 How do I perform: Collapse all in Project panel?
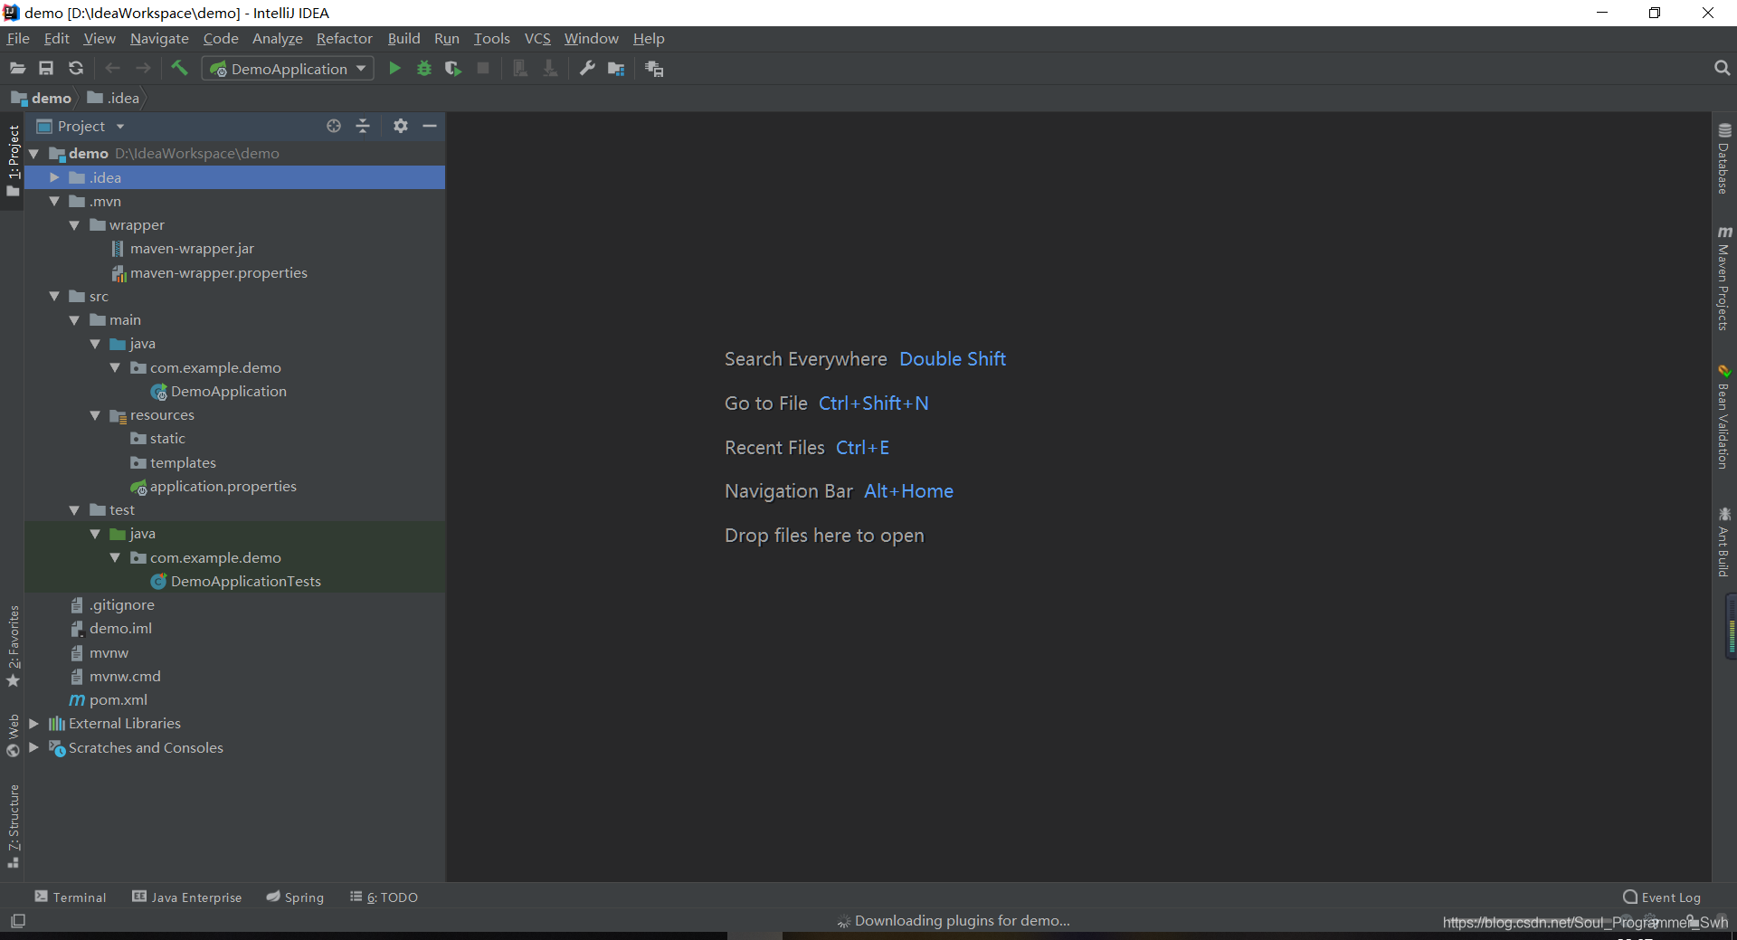tap(363, 127)
